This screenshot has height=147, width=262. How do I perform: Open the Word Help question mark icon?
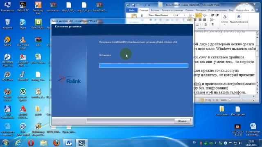click(257, 10)
